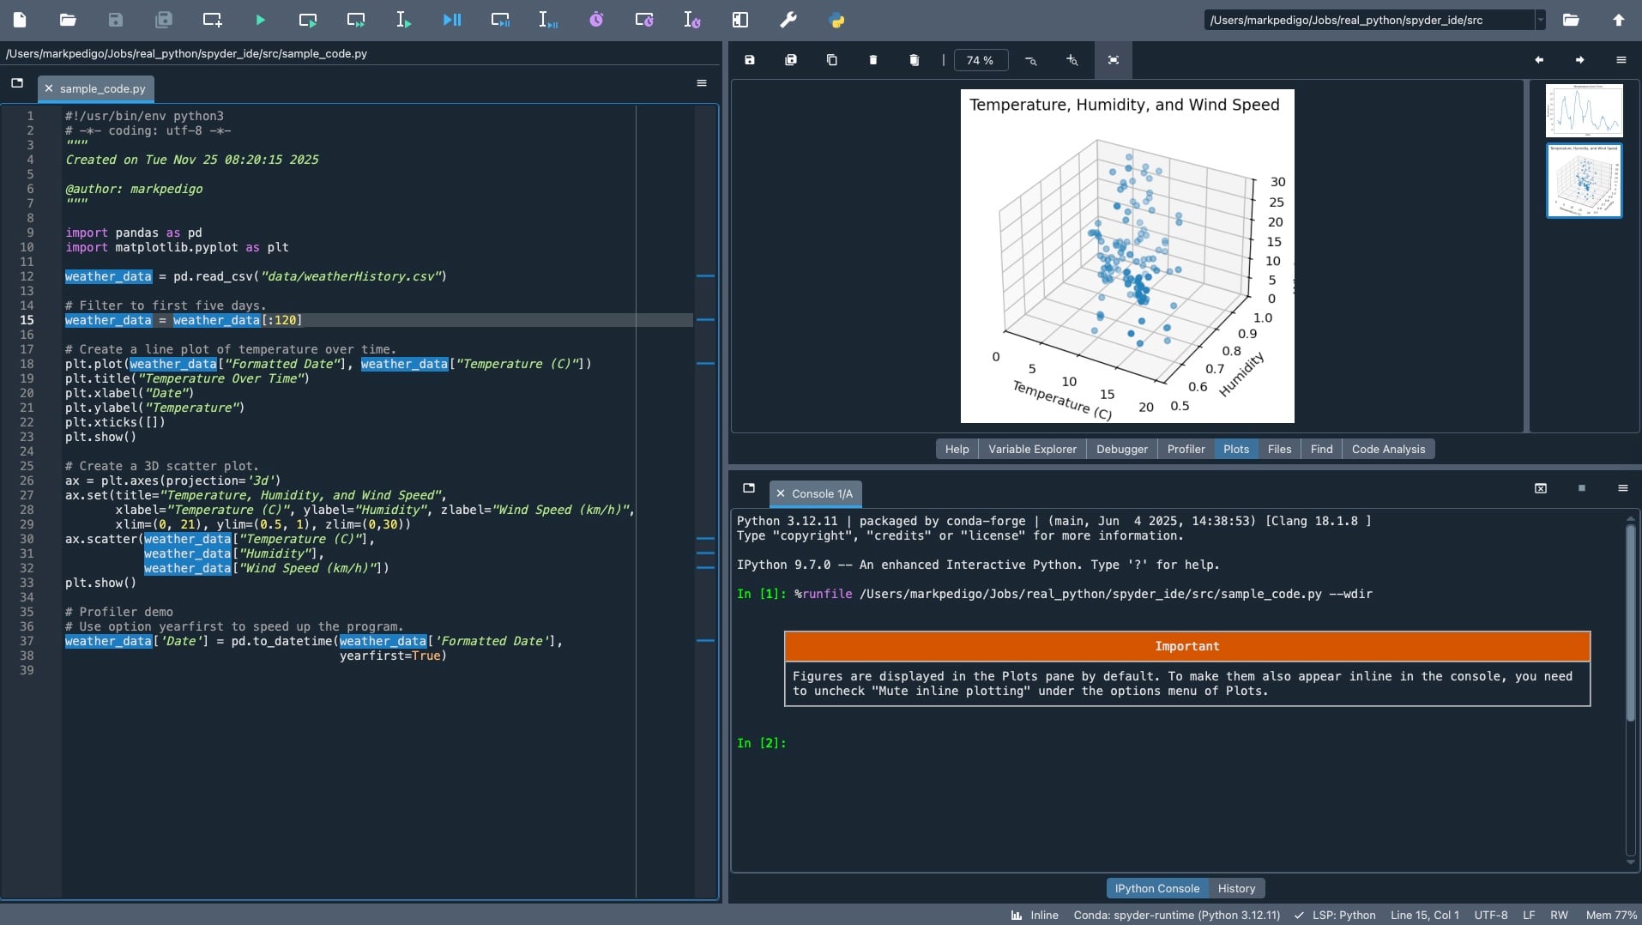Select the line plot thumbnail
This screenshot has width=1642, height=925.
tap(1584, 111)
